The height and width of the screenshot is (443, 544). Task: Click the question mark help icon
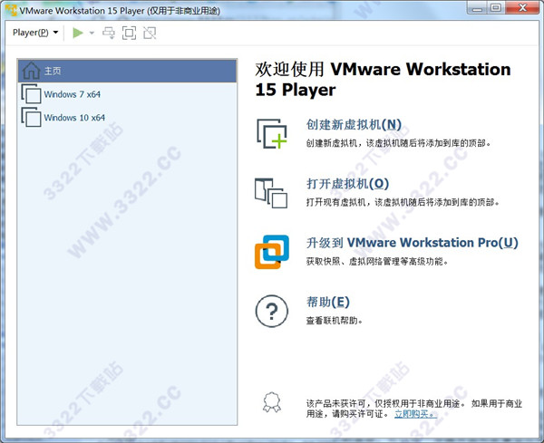click(x=272, y=312)
